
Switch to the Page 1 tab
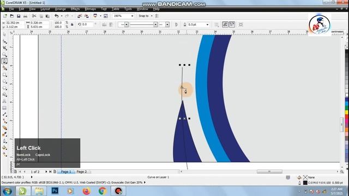[66, 172]
